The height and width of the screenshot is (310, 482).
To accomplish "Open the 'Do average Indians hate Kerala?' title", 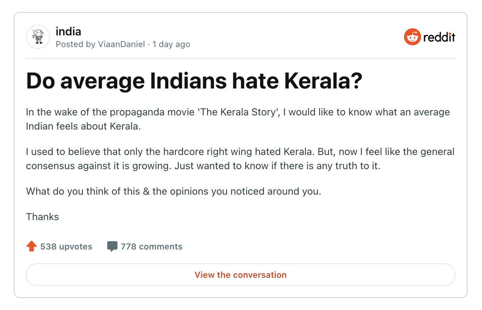I will pos(194,81).
